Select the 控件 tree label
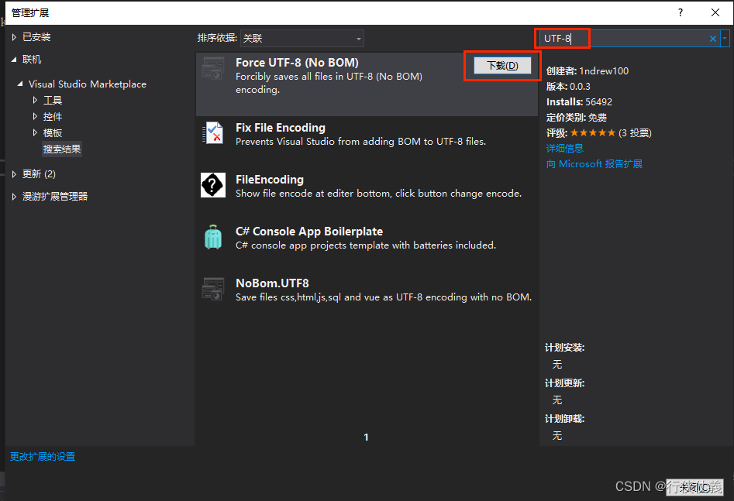 pyautogui.click(x=53, y=116)
